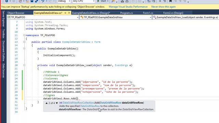Click the uncomment lines icon
Image resolution: width=219 pixels, height=123 pixels.
click(164, 1)
